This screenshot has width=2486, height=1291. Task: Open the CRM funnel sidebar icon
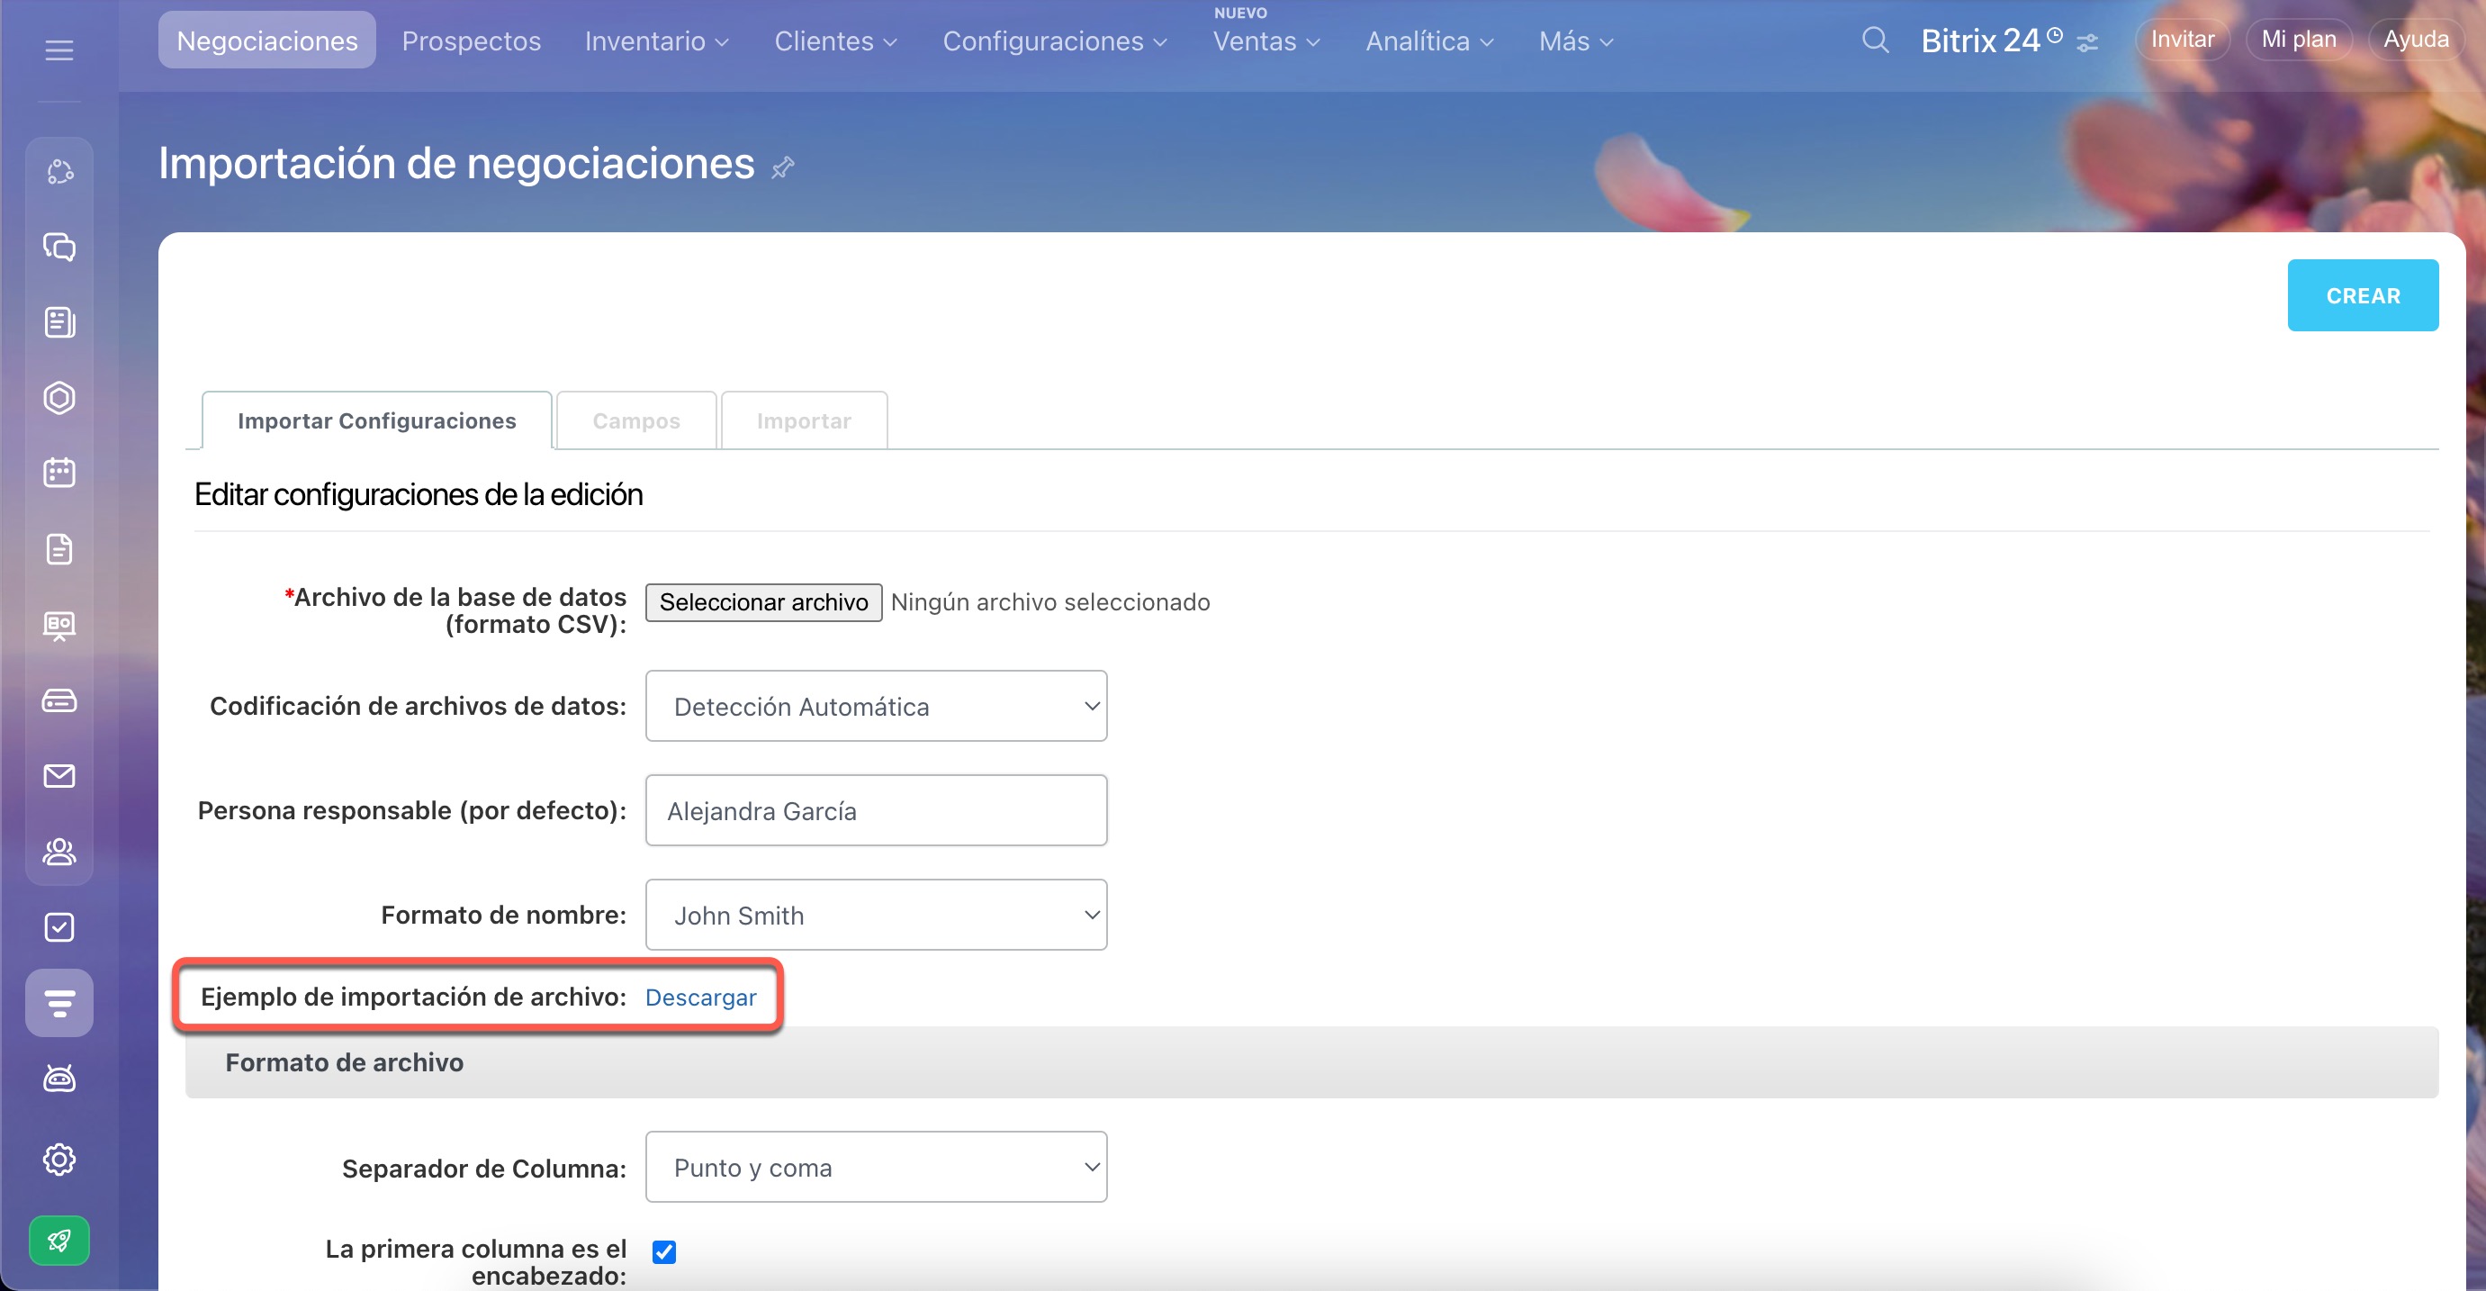click(59, 1002)
